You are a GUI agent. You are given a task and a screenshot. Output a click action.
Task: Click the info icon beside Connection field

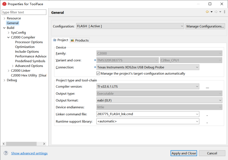coord(95,67)
